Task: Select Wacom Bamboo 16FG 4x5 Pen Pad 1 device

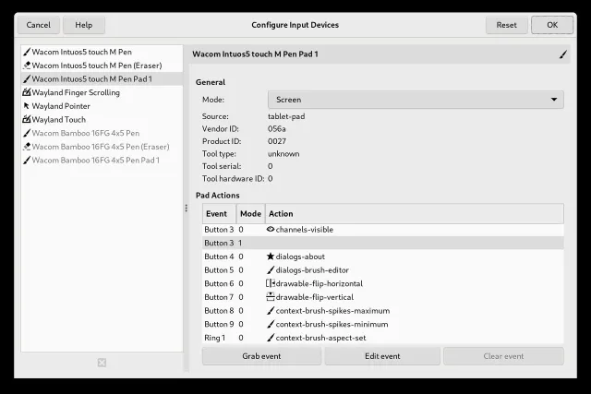Action: point(102,160)
